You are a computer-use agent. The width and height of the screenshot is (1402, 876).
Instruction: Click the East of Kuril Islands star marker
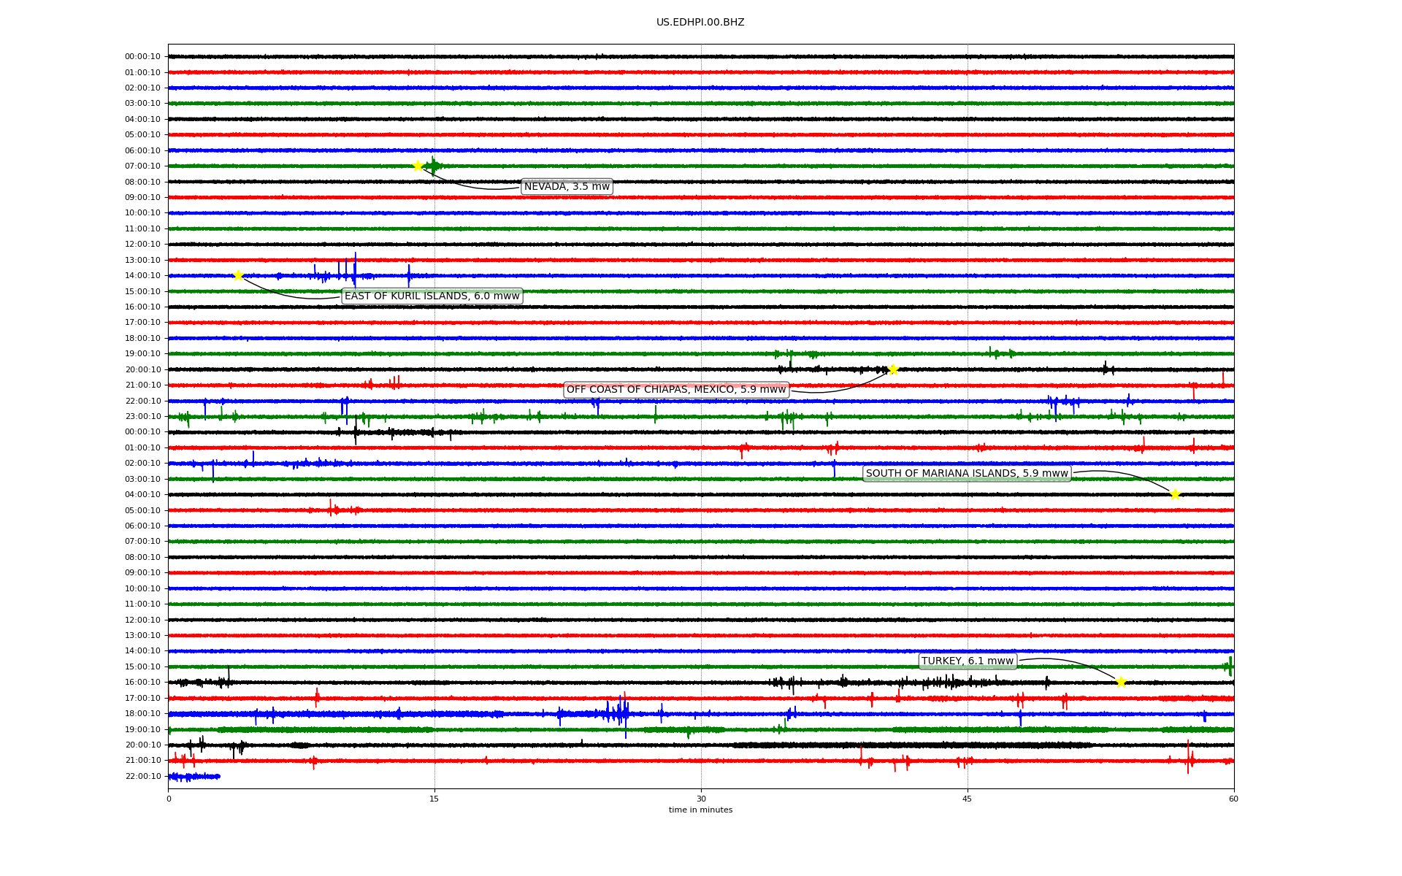point(238,275)
